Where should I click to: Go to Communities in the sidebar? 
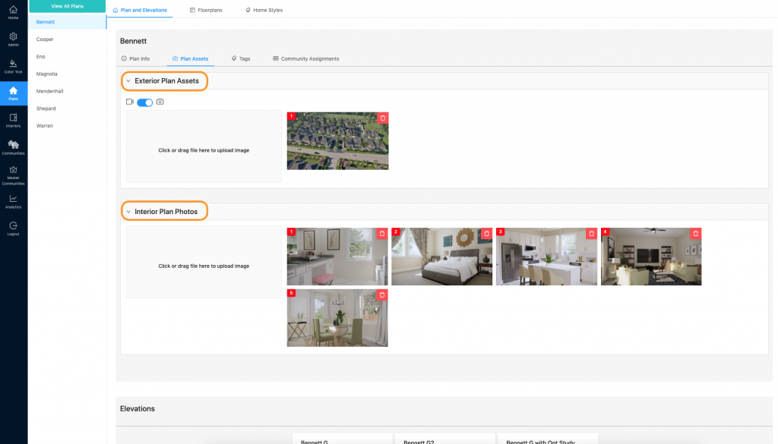coord(14,147)
